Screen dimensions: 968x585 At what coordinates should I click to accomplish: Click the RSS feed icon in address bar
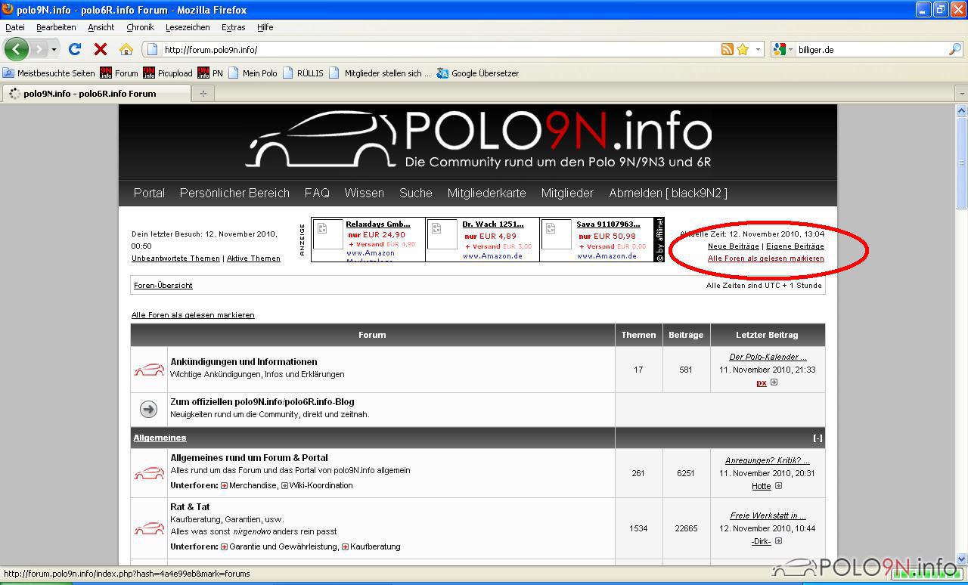pyautogui.click(x=727, y=49)
